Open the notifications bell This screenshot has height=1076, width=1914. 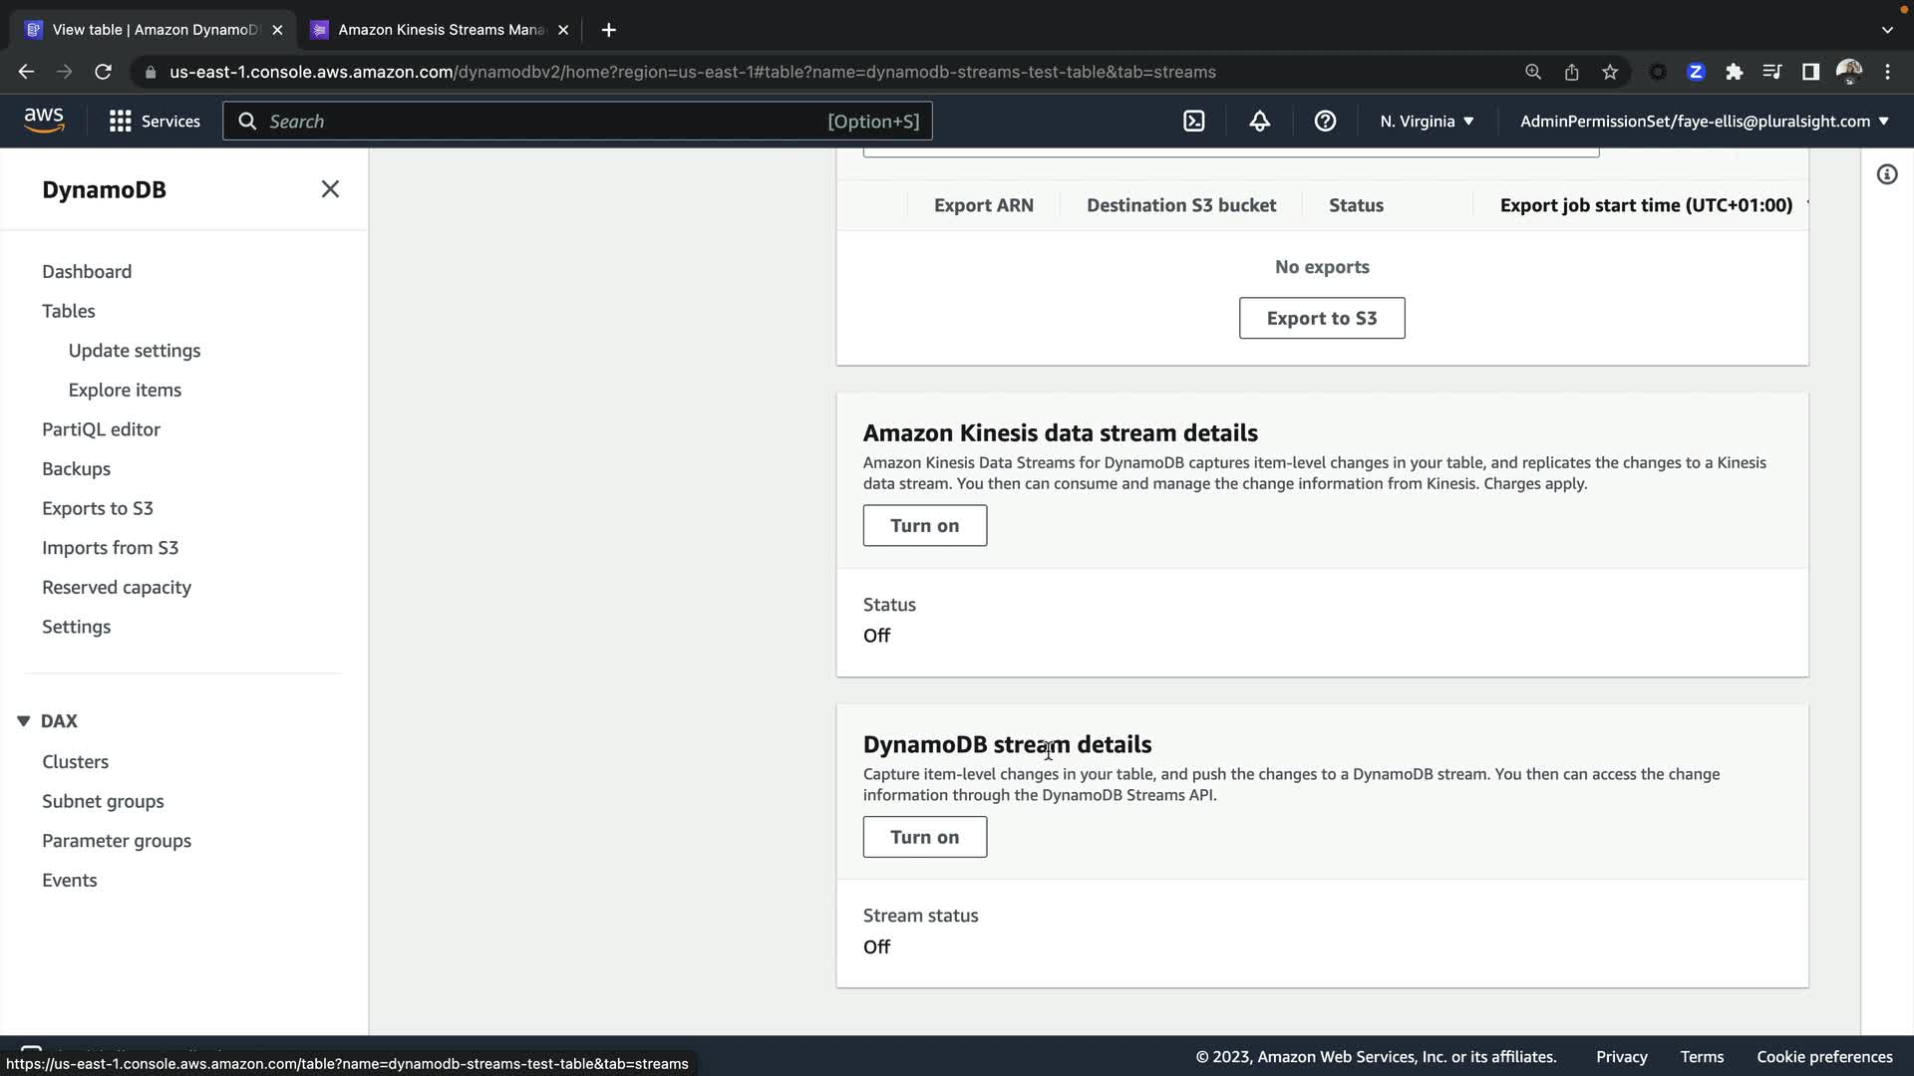pos(1259,122)
